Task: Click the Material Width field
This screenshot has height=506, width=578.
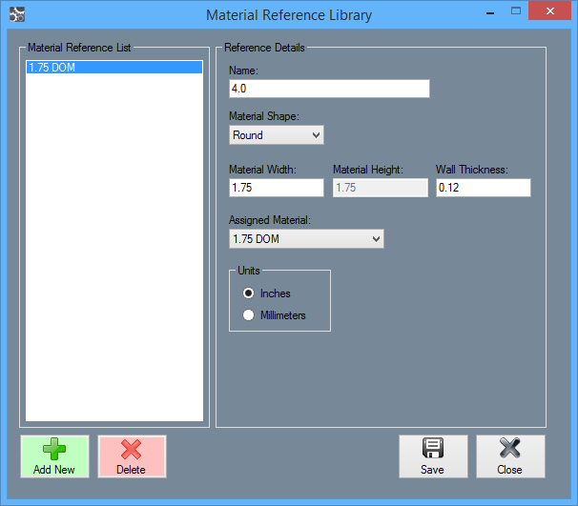Action: pos(277,188)
